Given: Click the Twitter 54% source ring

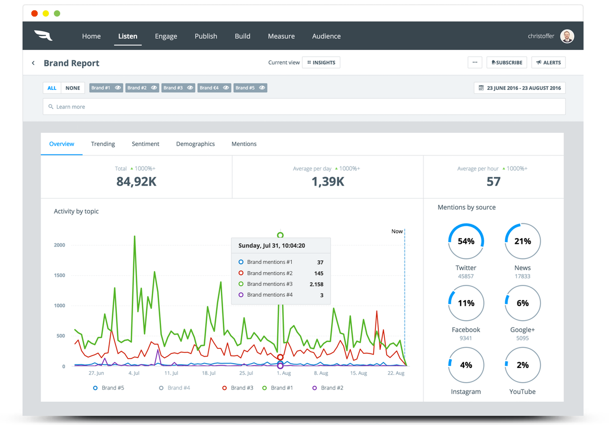Looking at the screenshot, I should coord(466,241).
